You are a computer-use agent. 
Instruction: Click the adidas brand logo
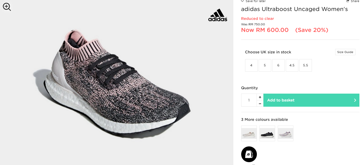point(218,15)
